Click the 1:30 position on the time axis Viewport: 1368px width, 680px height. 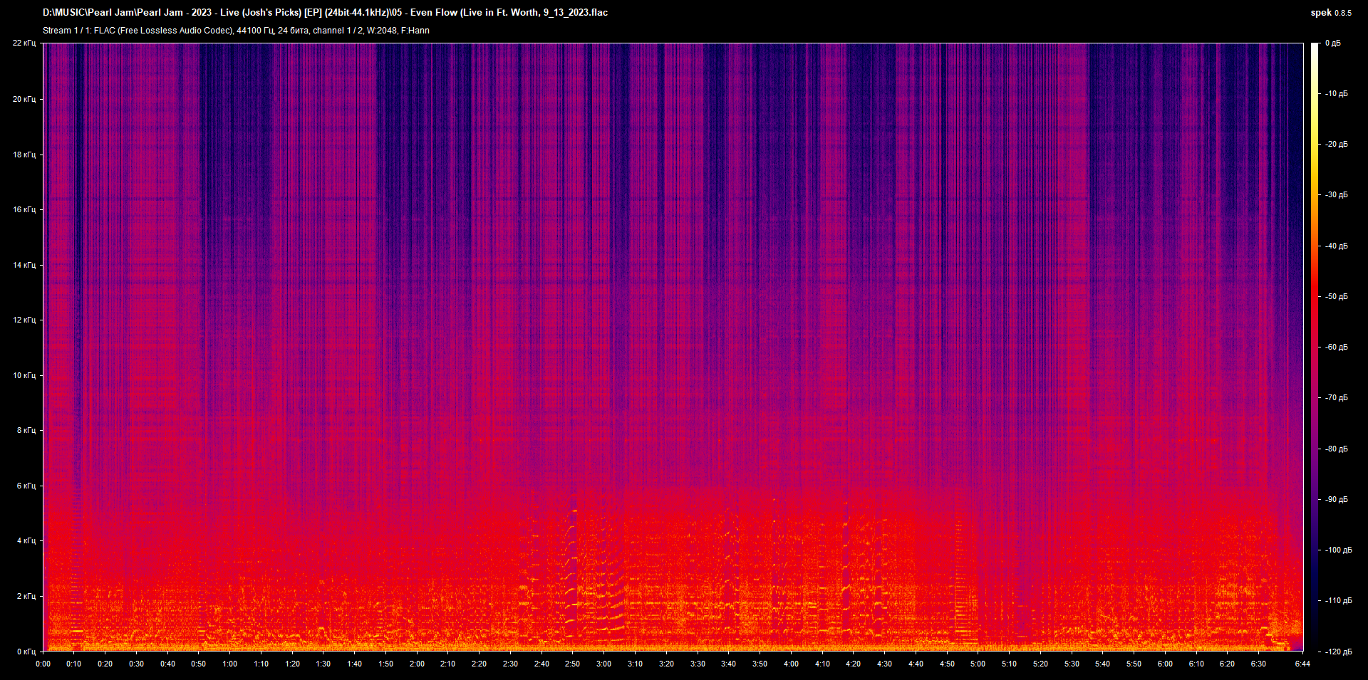(x=323, y=663)
